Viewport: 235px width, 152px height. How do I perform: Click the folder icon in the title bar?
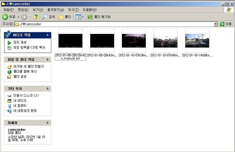pyautogui.click(x=3, y=4)
